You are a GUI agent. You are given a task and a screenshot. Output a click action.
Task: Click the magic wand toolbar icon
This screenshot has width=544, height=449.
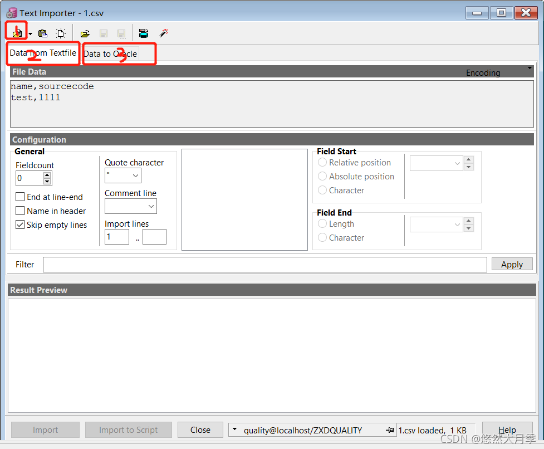coord(163,33)
